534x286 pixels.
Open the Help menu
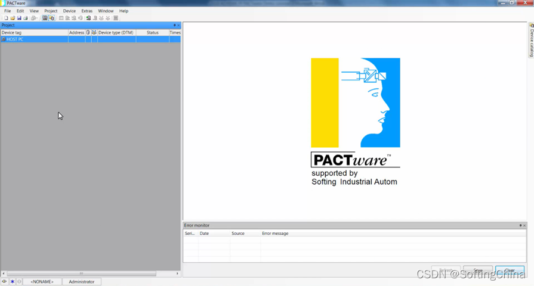tap(124, 11)
